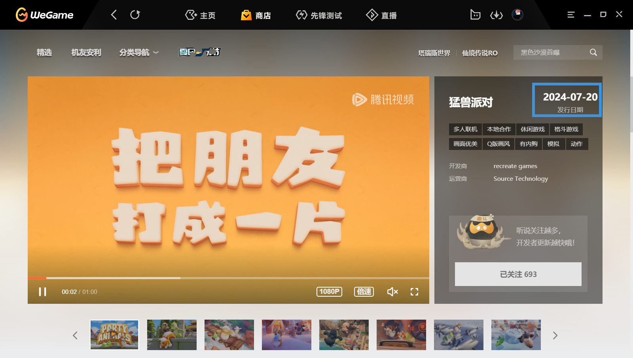The height and width of the screenshot is (358, 633).
Task: Open the 直播 live stream tab
Action: (381, 15)
